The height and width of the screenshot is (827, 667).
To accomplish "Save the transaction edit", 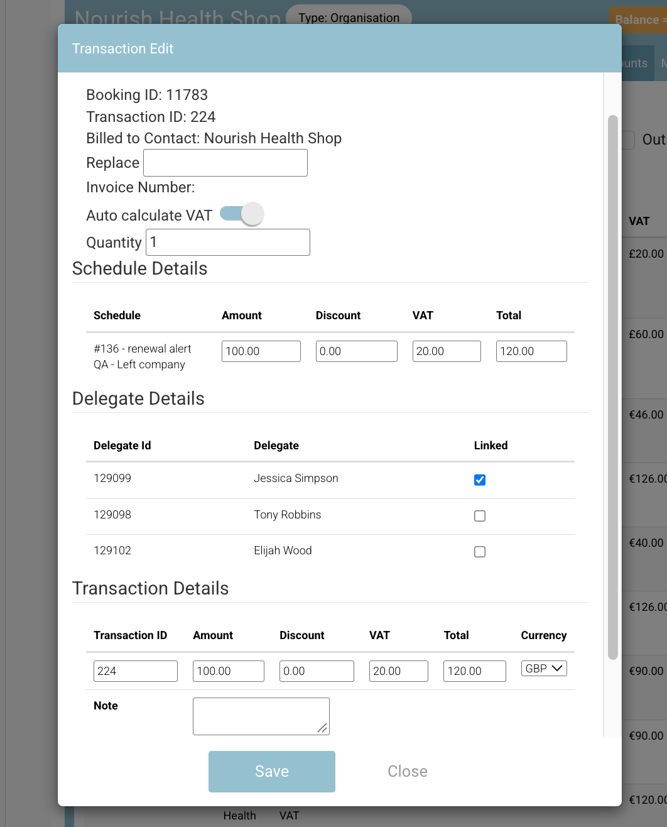I will (272, 772).
